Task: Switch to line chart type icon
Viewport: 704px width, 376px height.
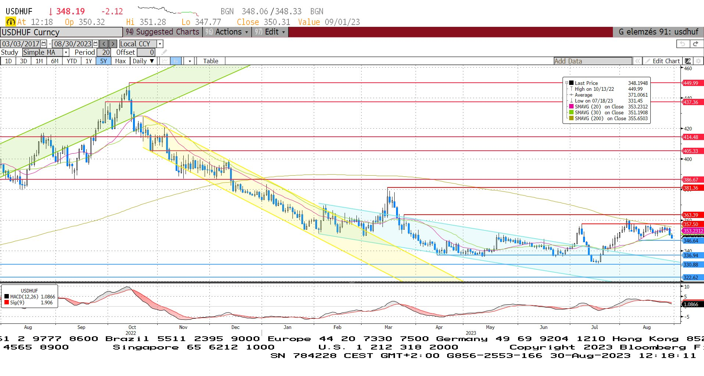Action: [165, 61]
